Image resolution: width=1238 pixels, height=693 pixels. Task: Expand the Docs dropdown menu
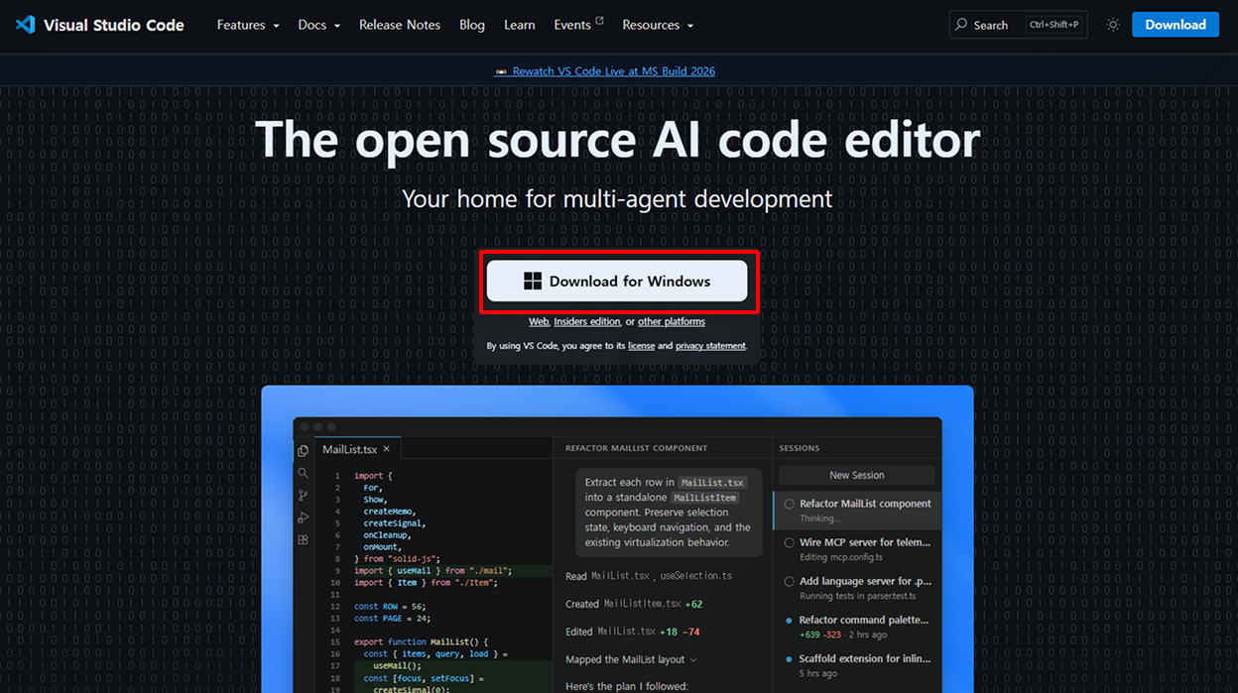(318, 25)
